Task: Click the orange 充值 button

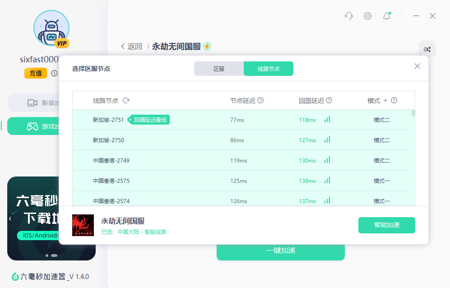Action: 36,73
